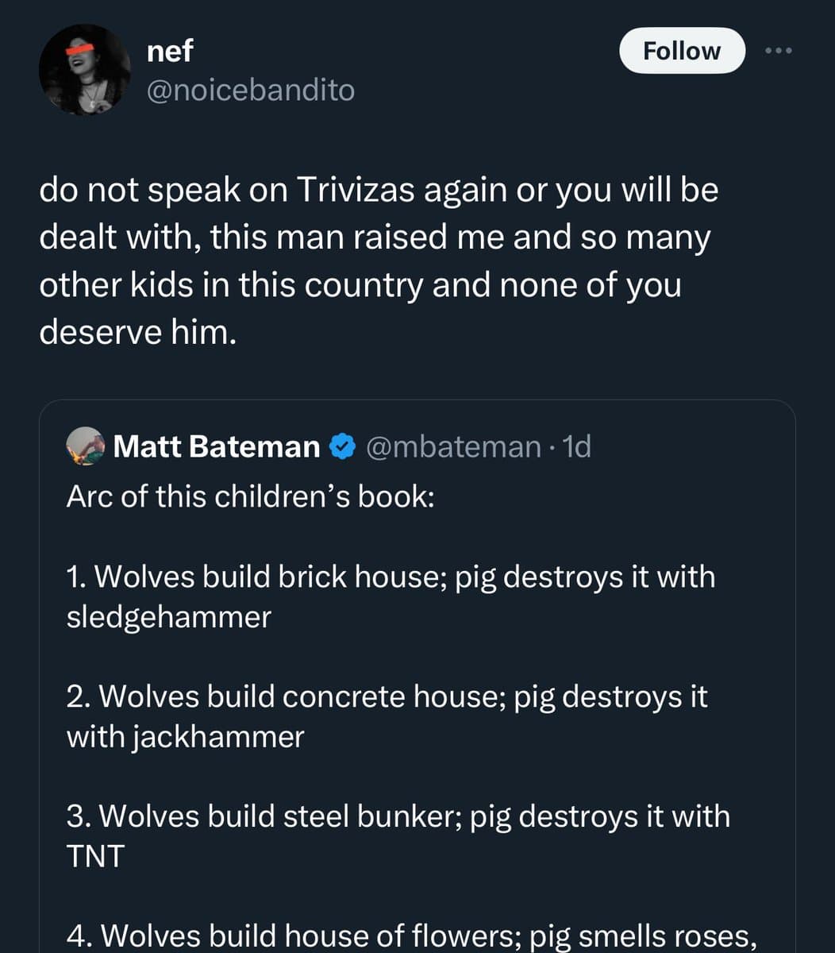The image size is (835, 953).
Task: Open nef's profile picture
Action: click(x=84, y=70)
